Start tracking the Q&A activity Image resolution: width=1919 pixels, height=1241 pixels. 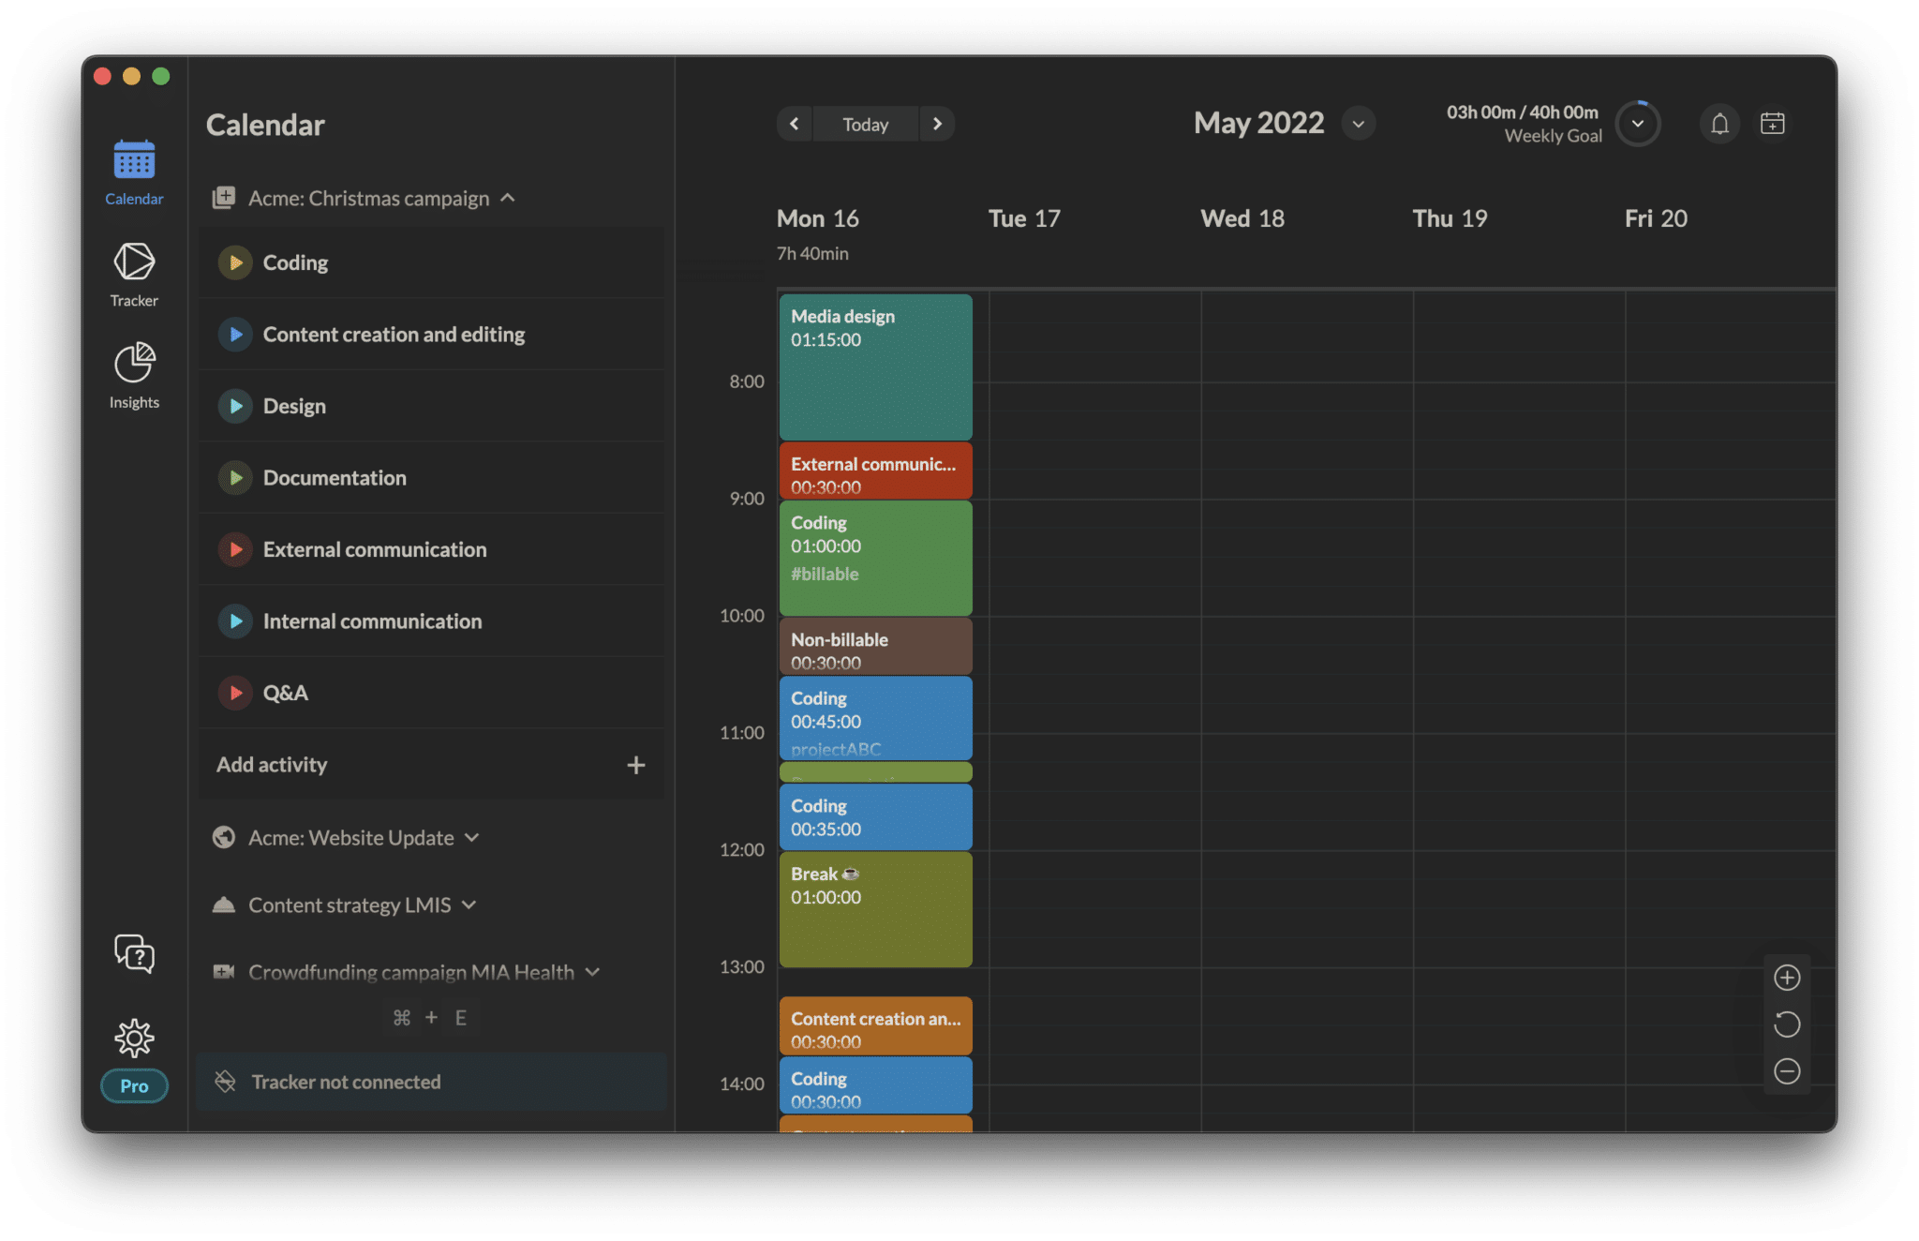click(x=235, y=693)
